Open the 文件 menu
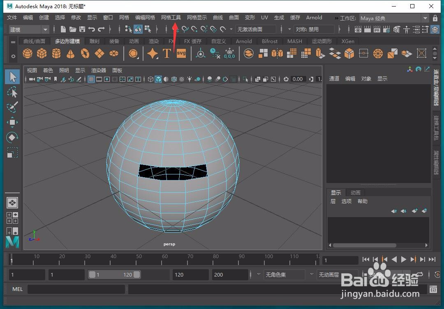This screenshot has height=309, width=444. pyautogui.click(x=12, y=17)
